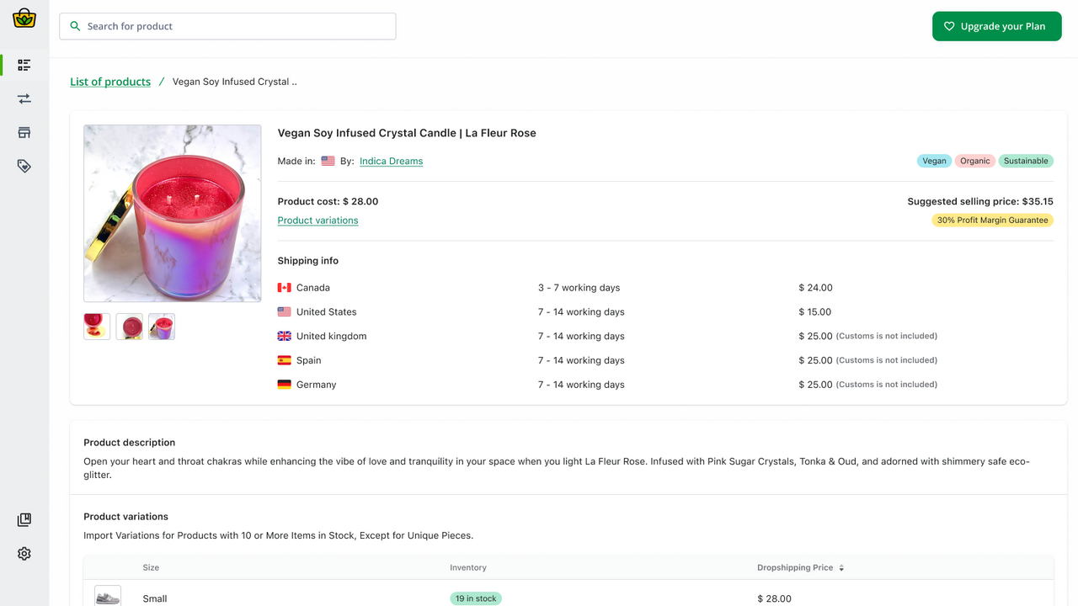Click the pricing tag sidebar icon

(24, 166)
